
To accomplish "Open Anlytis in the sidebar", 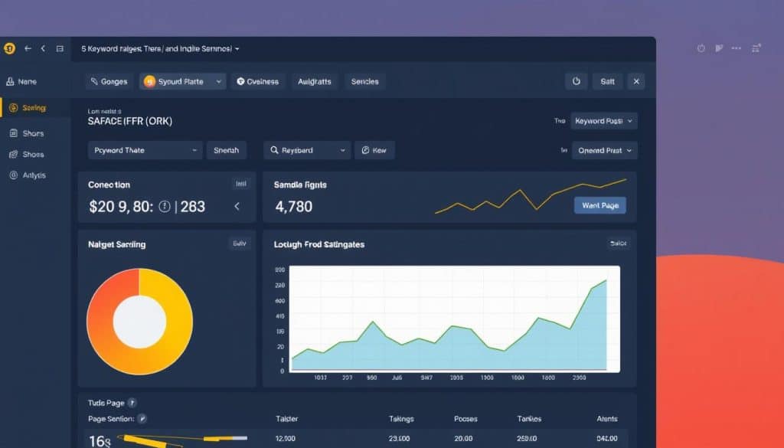I will click(28, 175).
